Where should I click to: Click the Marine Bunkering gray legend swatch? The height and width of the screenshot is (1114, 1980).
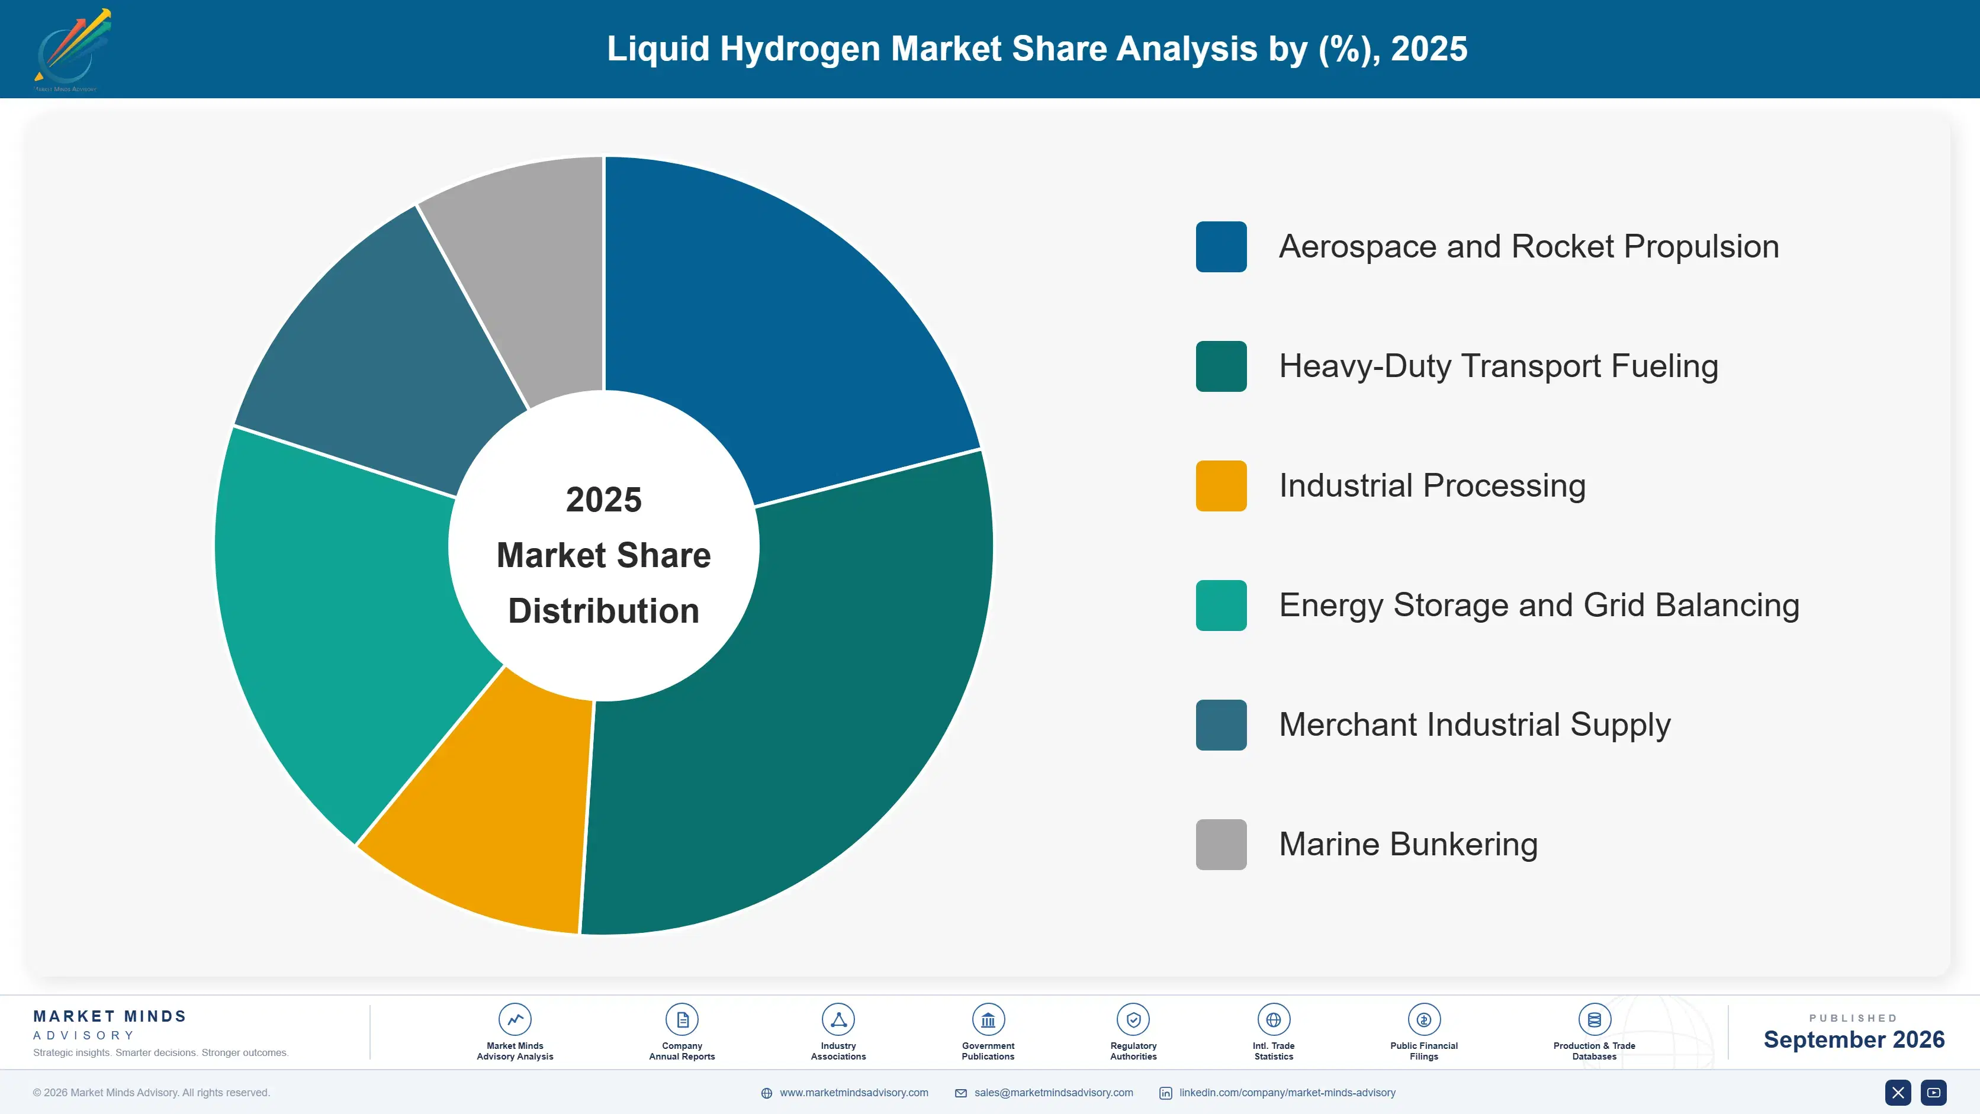(x=1220, y=844)
